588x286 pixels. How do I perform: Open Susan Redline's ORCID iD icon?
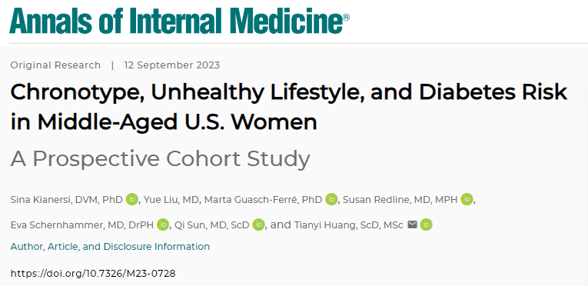click(x=467, y=199)
